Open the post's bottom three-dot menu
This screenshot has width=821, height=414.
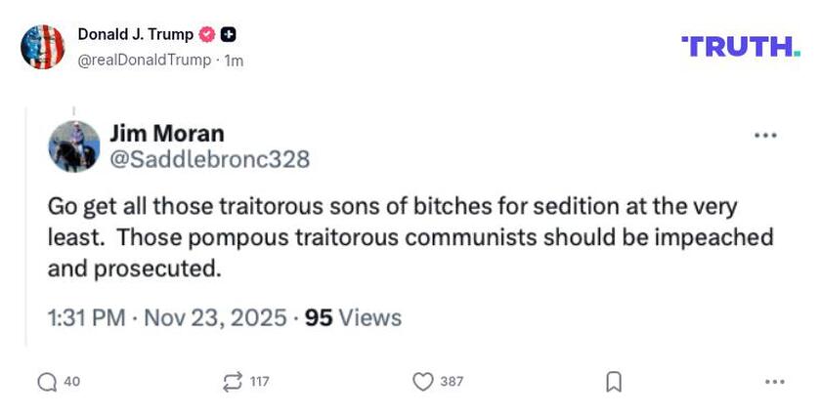pyautogui.click(x=775, y=381)
